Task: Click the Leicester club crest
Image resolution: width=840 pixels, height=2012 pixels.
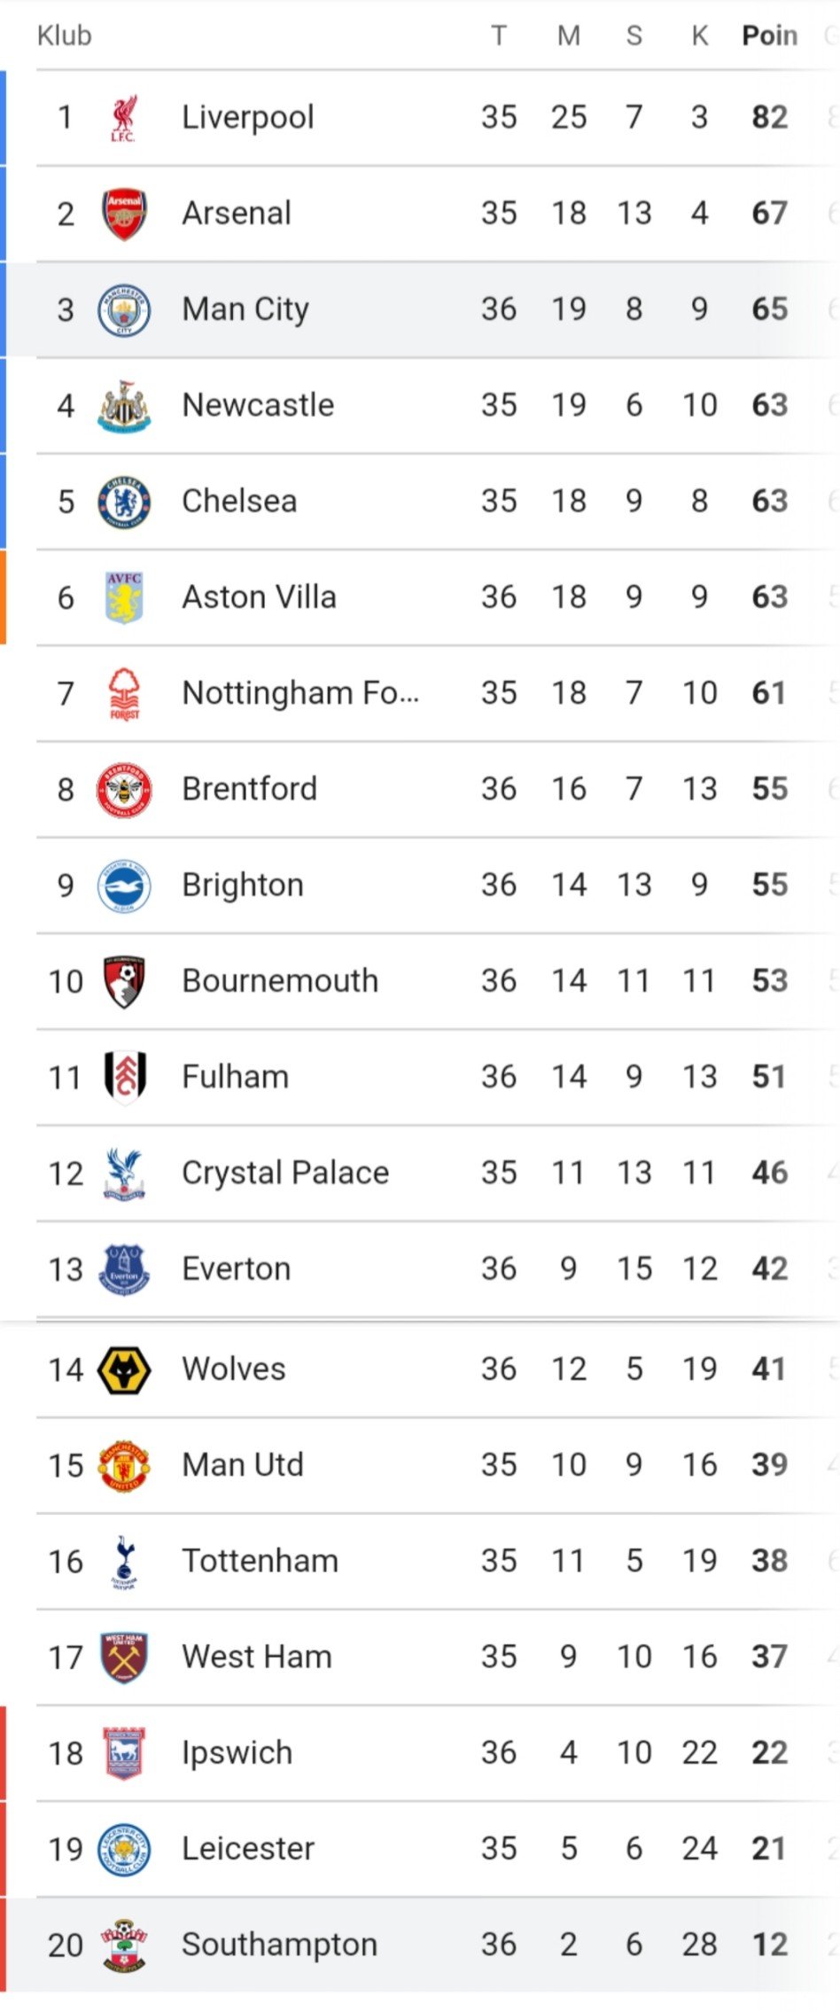Action: tap(124, 1850)
